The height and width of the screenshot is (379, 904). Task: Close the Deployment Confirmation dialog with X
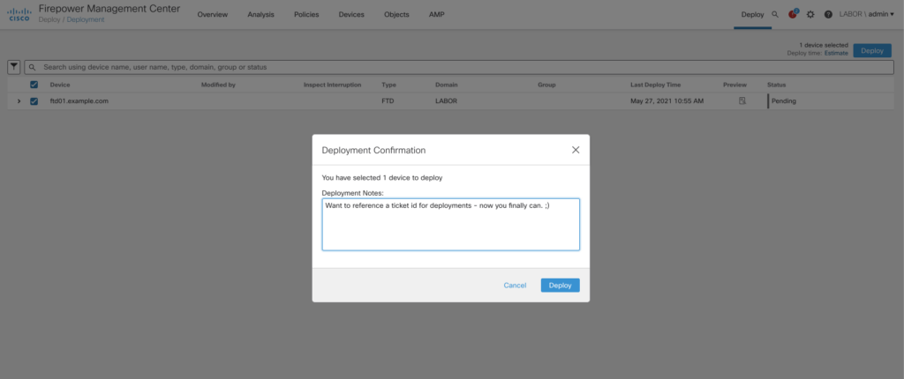pos(576,150)
